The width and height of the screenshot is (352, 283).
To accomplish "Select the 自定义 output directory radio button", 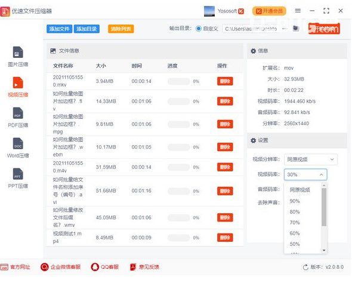I will 199,29.
